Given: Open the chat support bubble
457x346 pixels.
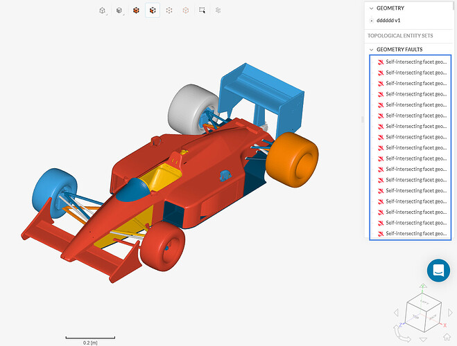Looking at the screenshot, I should click(x=438, y=271).
